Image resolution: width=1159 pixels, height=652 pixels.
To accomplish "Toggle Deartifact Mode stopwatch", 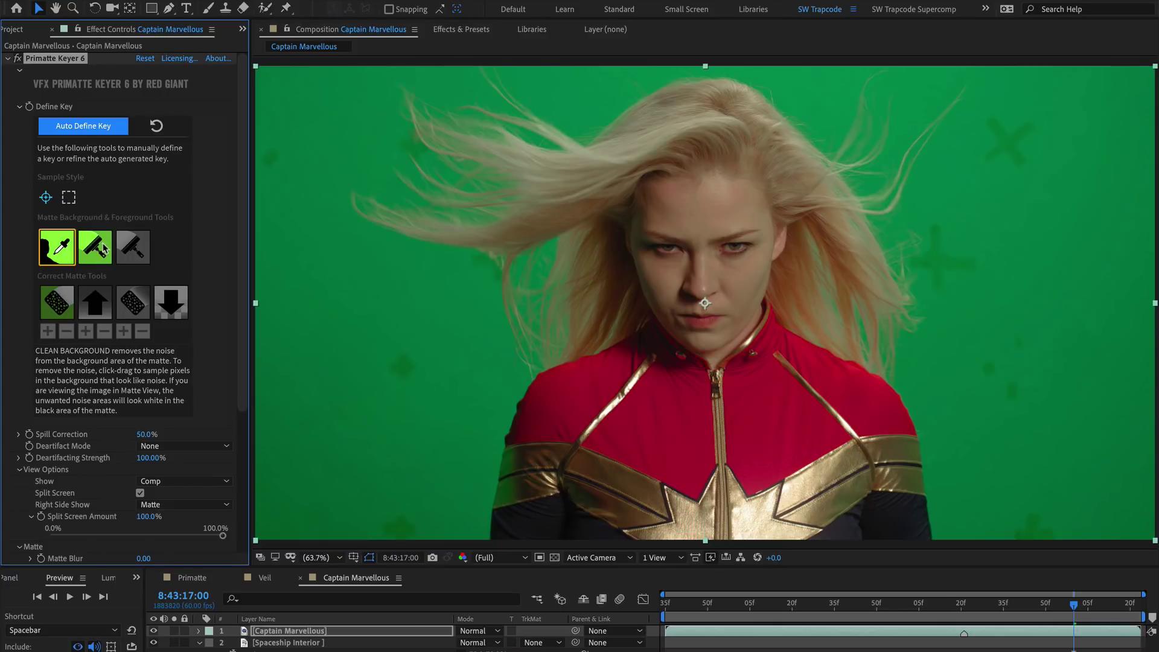I will [29, 446].
